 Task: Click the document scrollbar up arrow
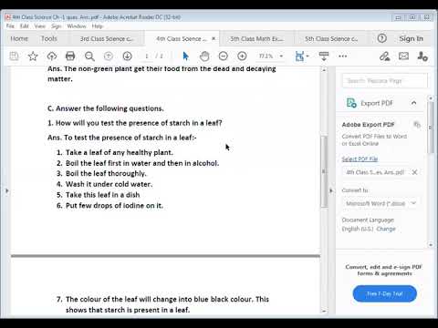coord(324,70)
